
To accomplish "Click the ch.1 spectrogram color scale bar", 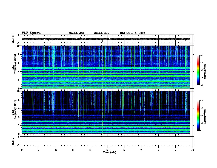I will pyautogui.click(x=198, y=70).
